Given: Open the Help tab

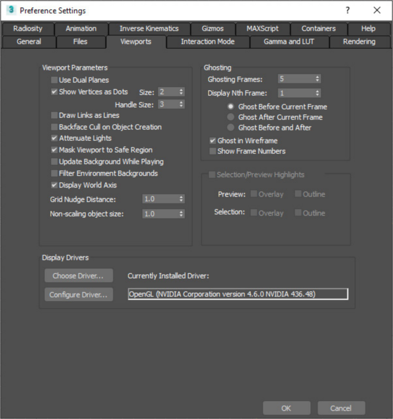Looking at the screenshot, I should (x=368, y=29).
